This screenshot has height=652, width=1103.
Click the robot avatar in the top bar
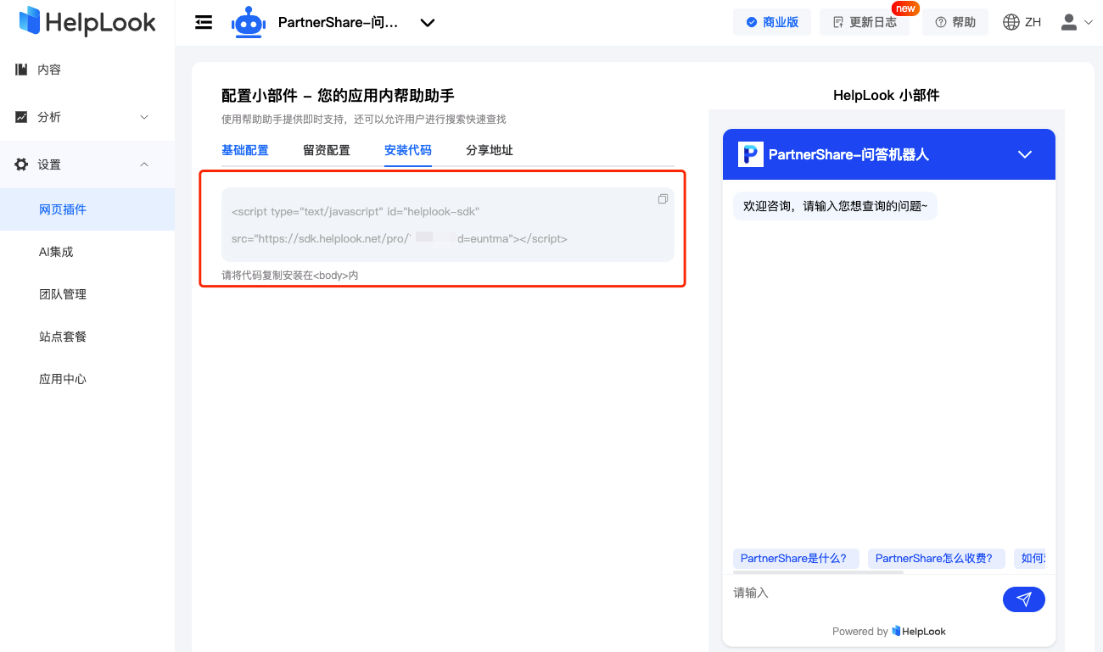tap(248, 22)
